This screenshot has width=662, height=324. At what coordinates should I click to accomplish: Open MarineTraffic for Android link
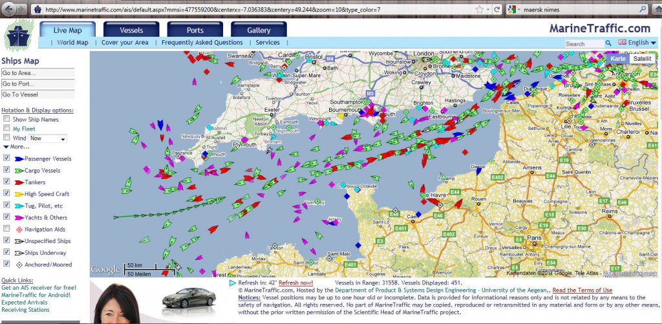[36, 295]
